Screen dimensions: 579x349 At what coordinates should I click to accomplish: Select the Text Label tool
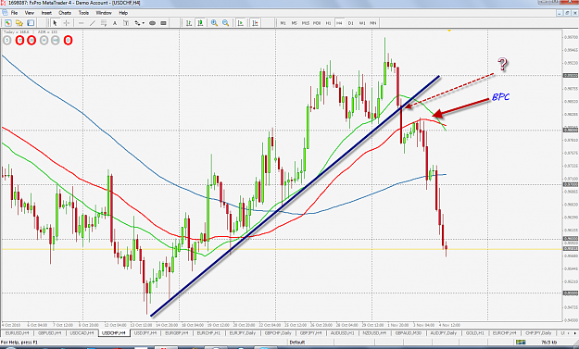(126, 23)
